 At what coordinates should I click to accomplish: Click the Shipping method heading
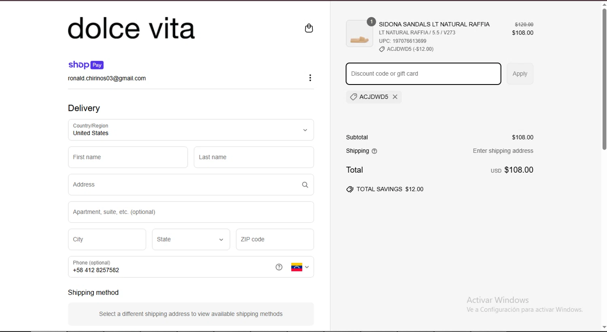click(93, 292)
